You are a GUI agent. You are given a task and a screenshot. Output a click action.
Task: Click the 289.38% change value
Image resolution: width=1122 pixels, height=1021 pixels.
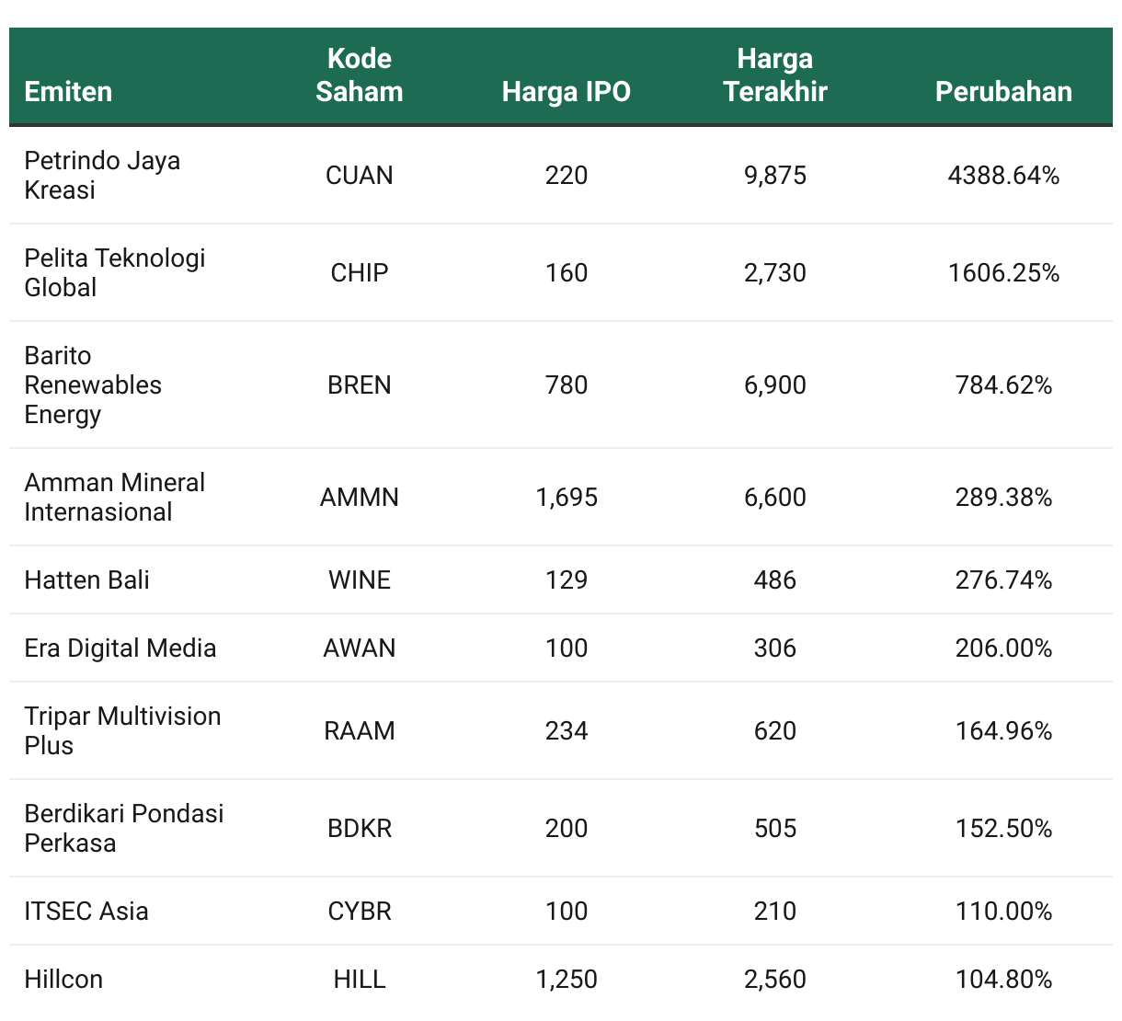[x=1003, y=497]
